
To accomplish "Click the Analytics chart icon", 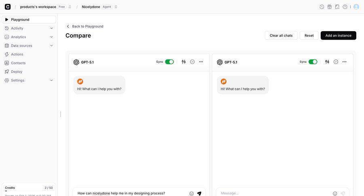I will click(x=7, y=37).
